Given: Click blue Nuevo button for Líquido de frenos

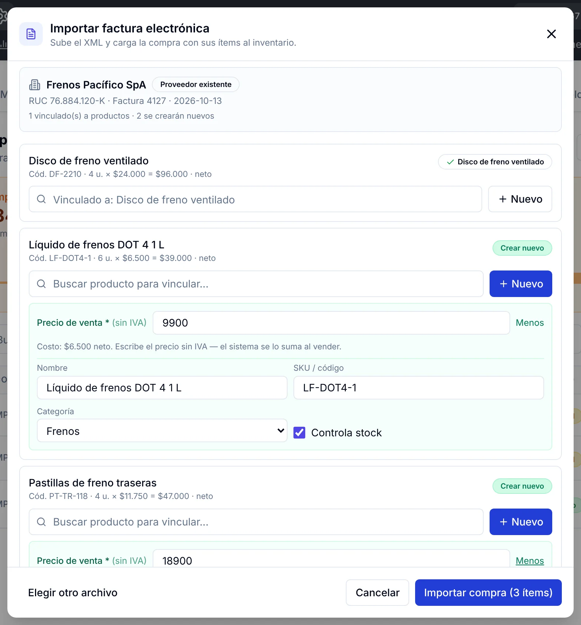Looking at the screenshot, I should (x=521, y=284).
